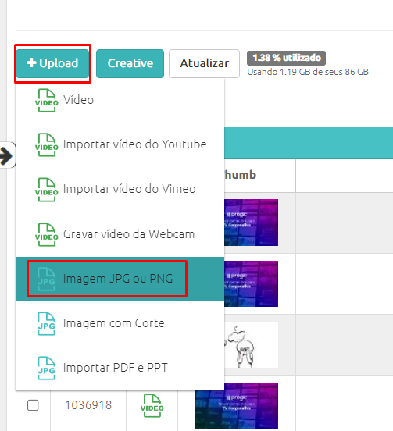Click the video icon for Youtube import
This screenshot has height=431, width=393.
click(46, 145)
